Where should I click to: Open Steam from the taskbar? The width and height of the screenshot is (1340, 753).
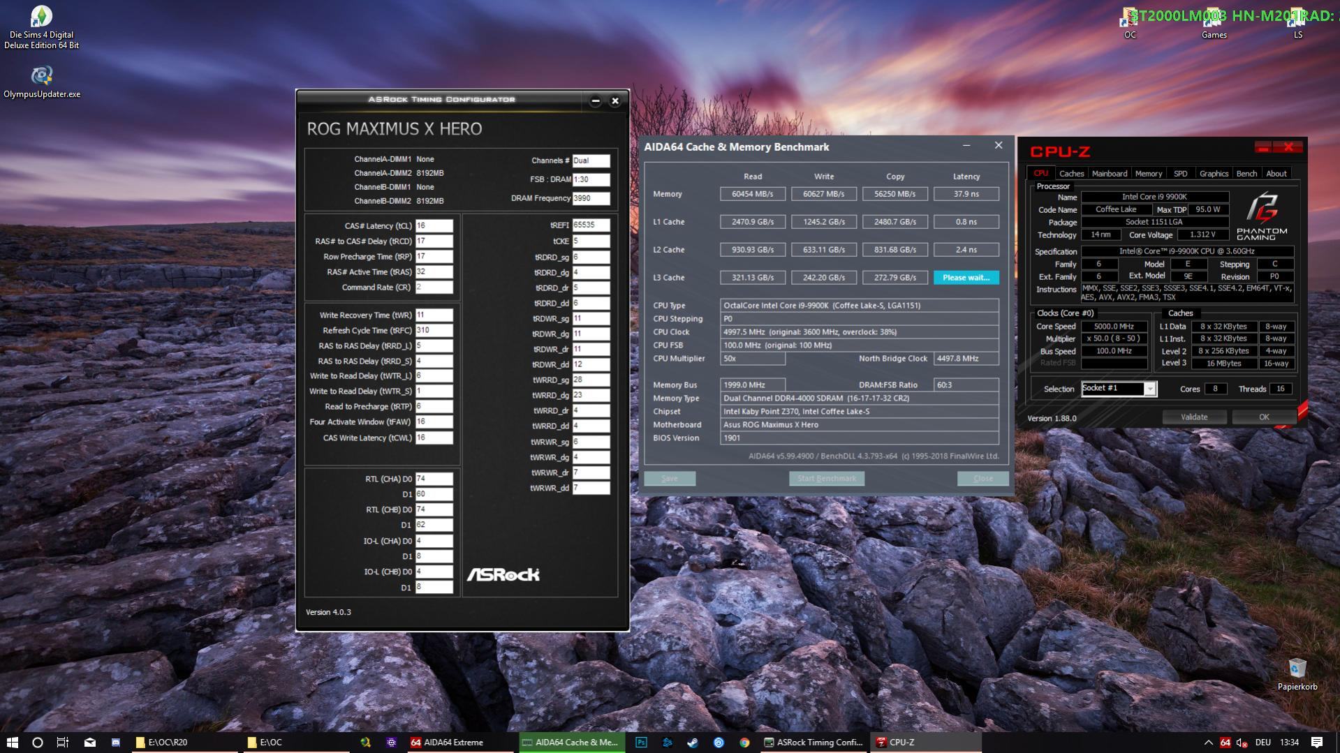tap(693, 743)
